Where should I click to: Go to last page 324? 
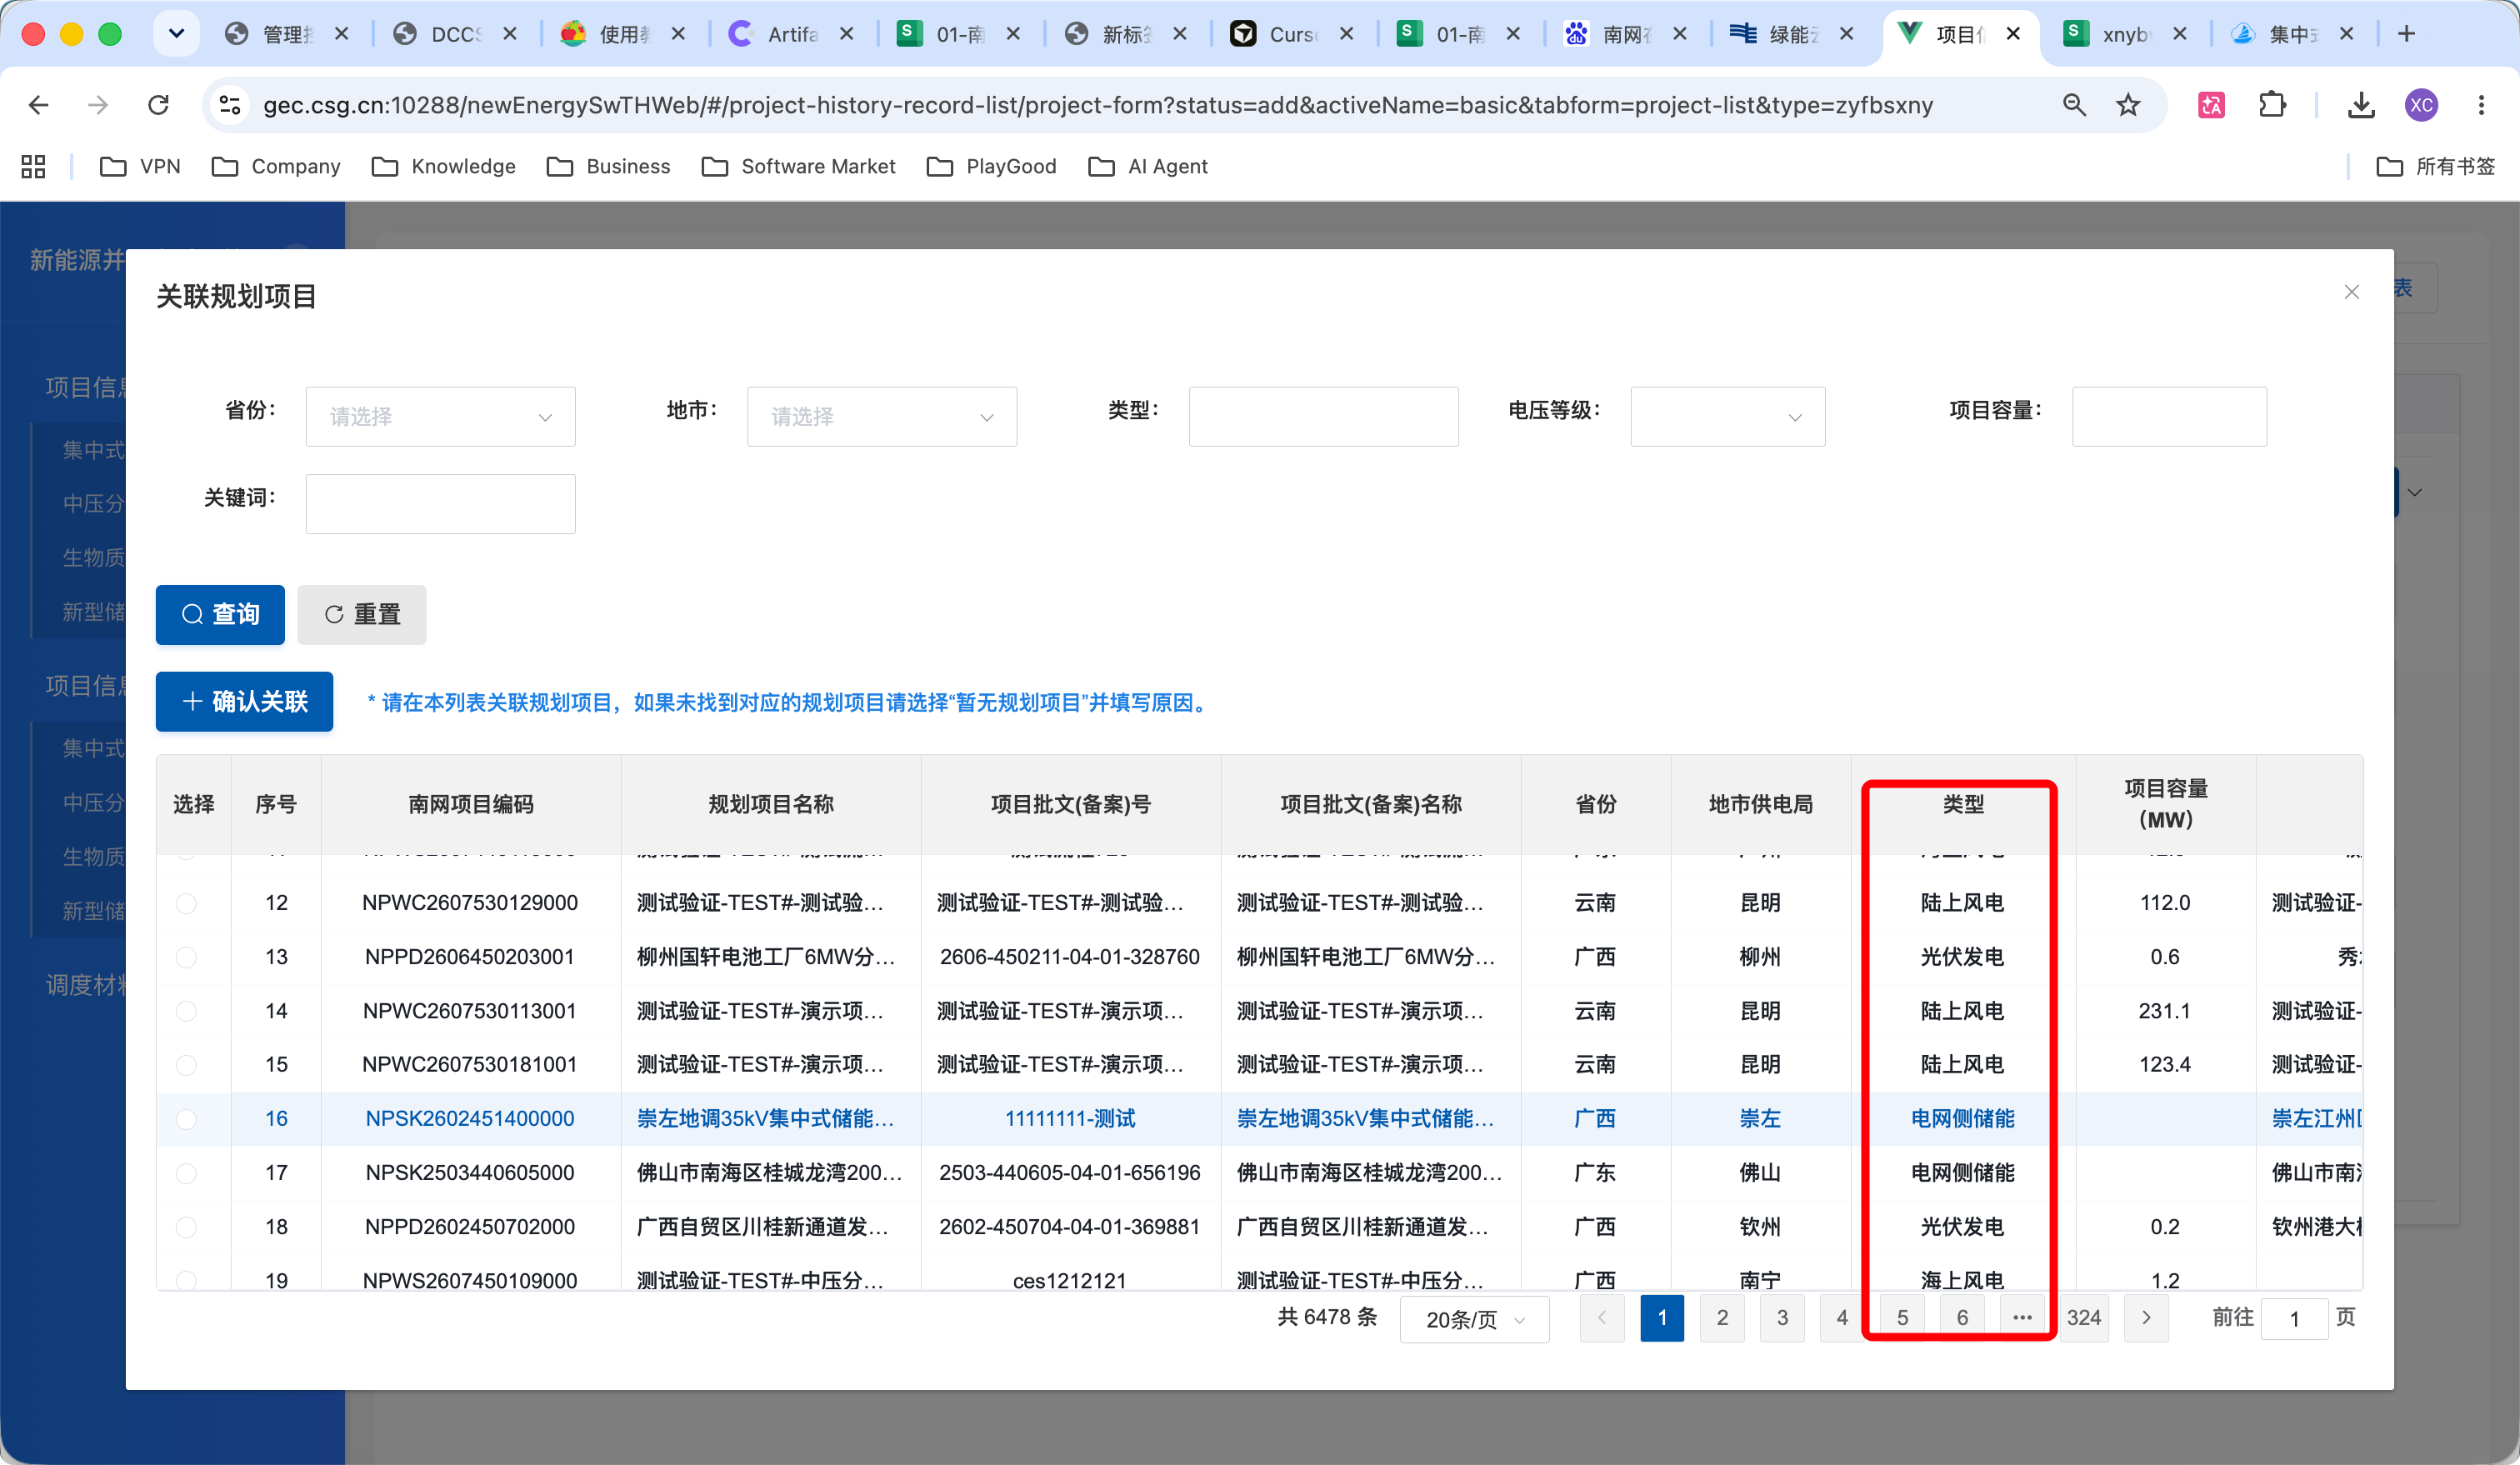click(2084, 1318)
